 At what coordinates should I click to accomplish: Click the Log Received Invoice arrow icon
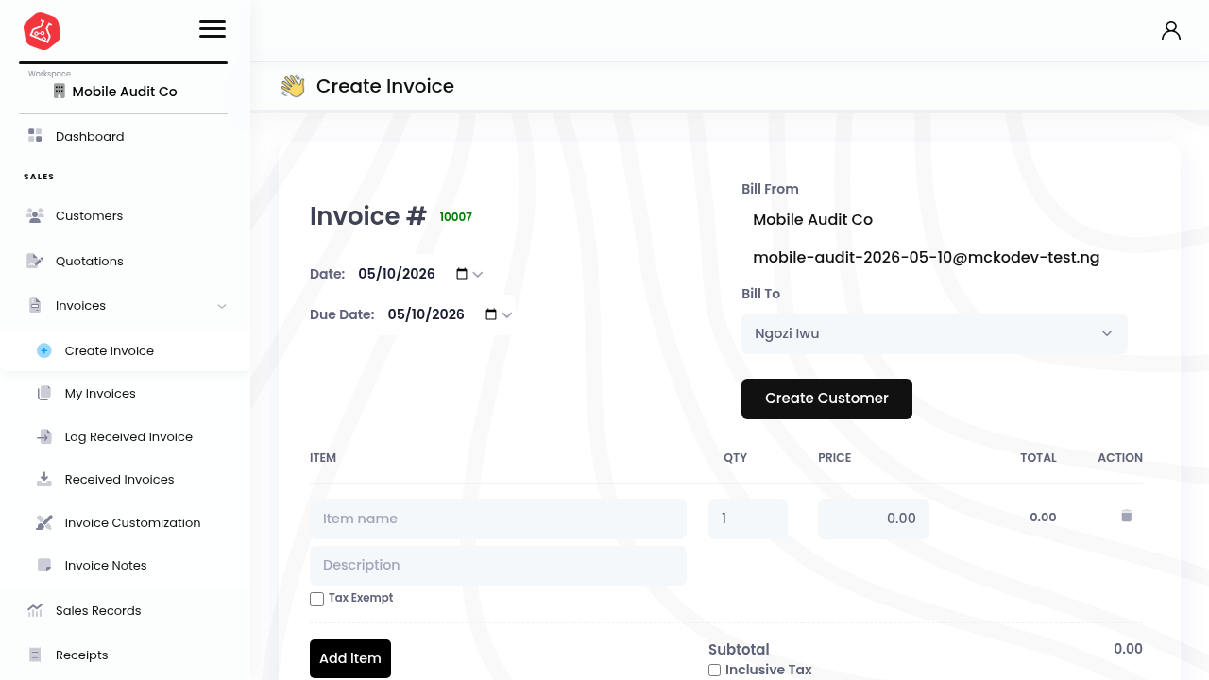click(44, 436)
